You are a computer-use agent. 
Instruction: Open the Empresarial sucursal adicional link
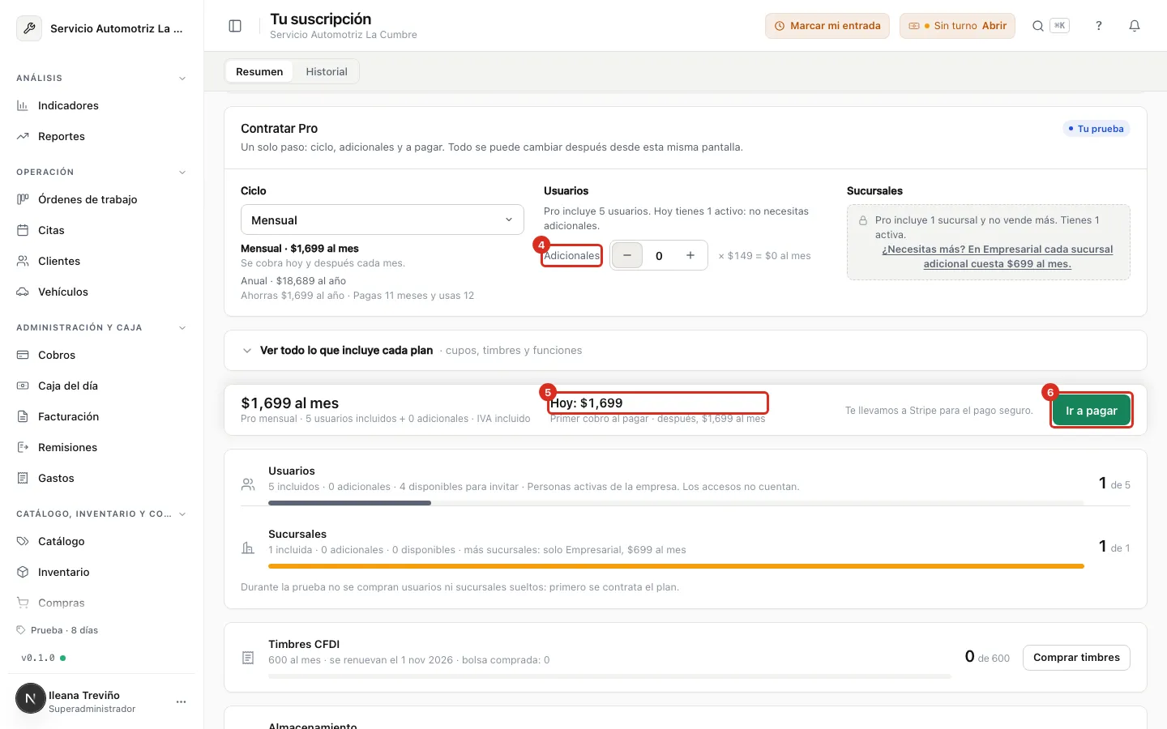[x=997, y=256]
